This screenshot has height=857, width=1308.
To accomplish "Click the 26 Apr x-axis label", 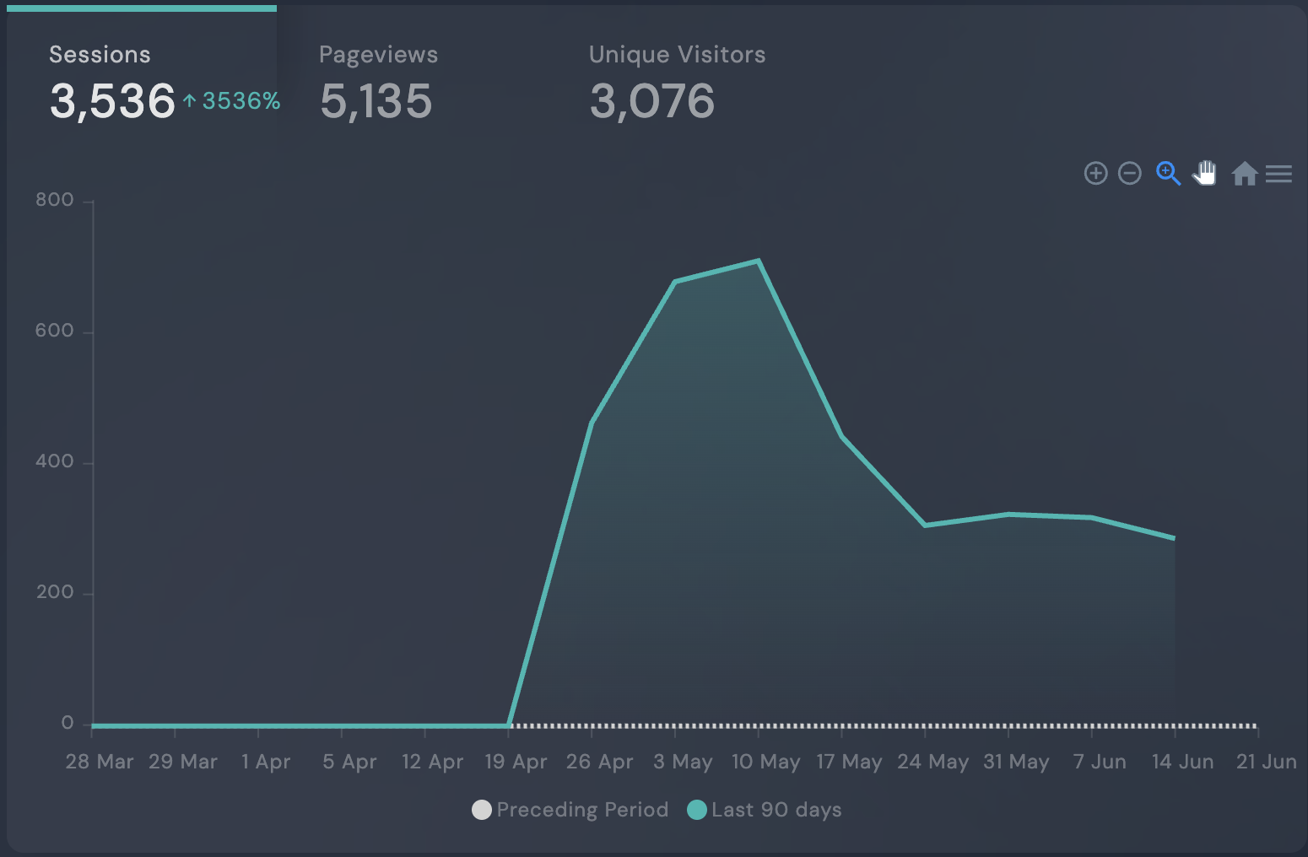I will 599,762.
